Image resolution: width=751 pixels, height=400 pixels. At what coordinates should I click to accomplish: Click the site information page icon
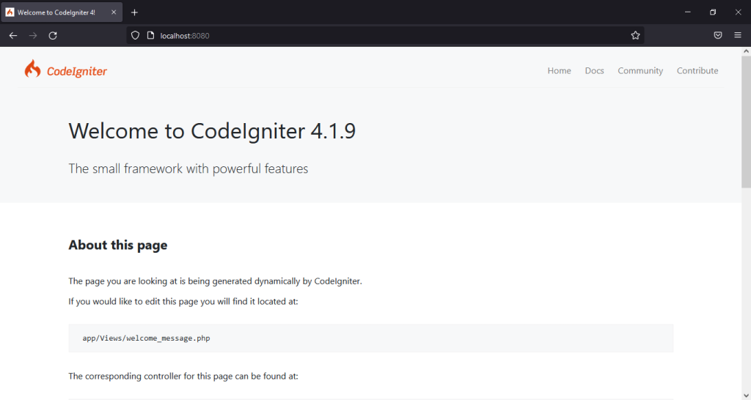pos(150,35)
